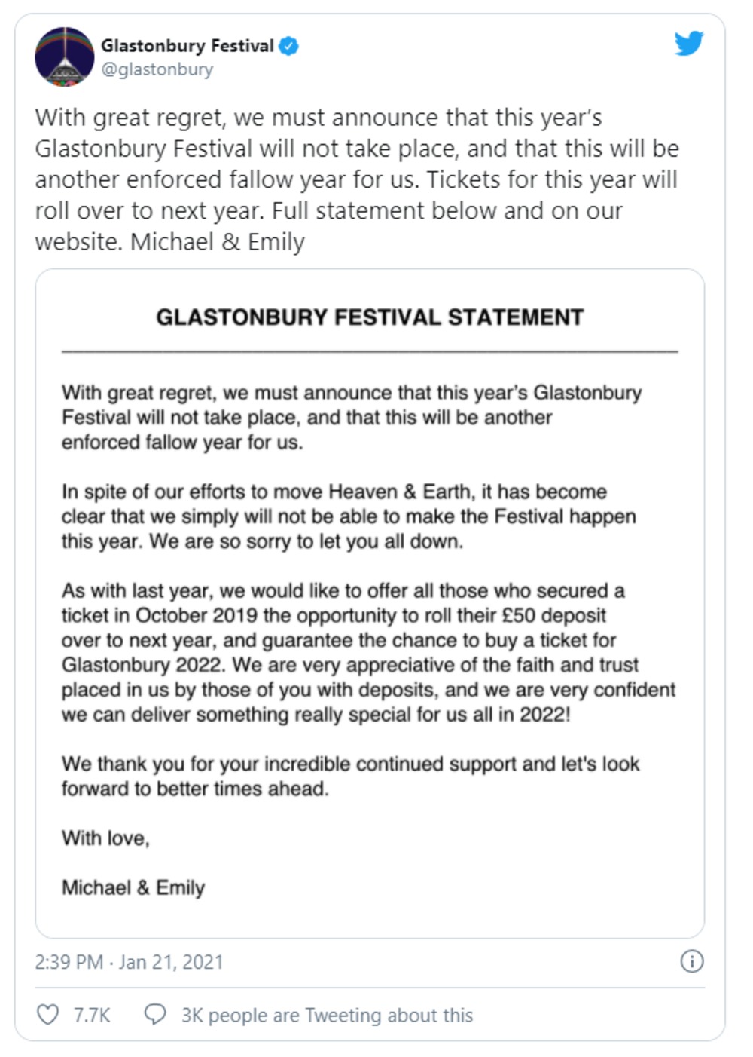This screenshot has width=753, height=1057.
Task: Click the "With love," line in the statement
Action: point(105,838)
